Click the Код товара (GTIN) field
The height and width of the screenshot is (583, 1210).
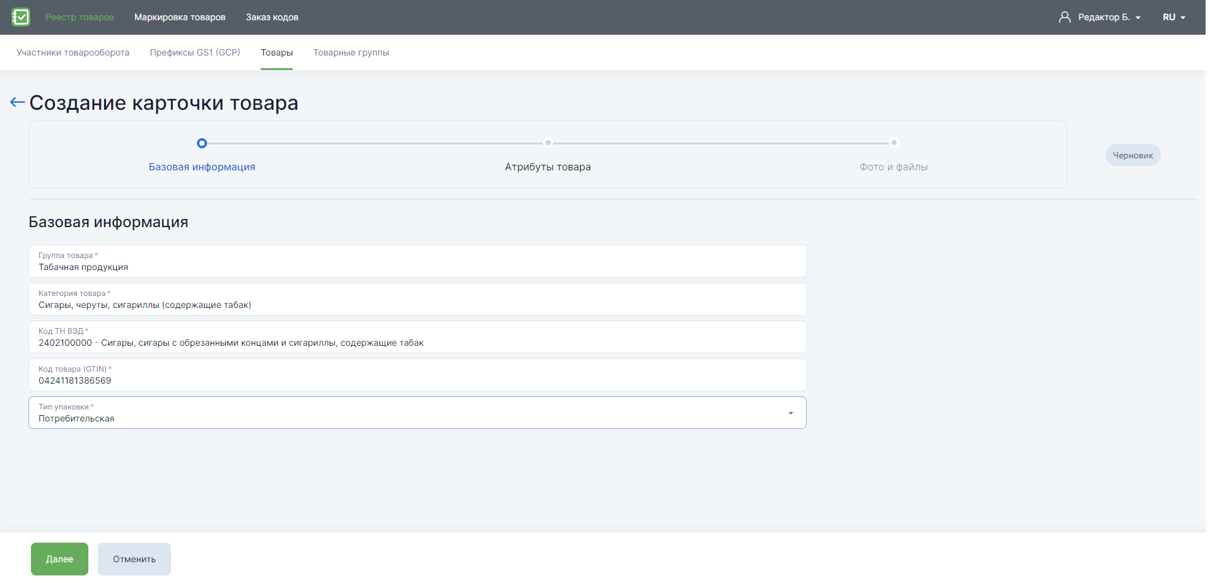tap(417, 375)
